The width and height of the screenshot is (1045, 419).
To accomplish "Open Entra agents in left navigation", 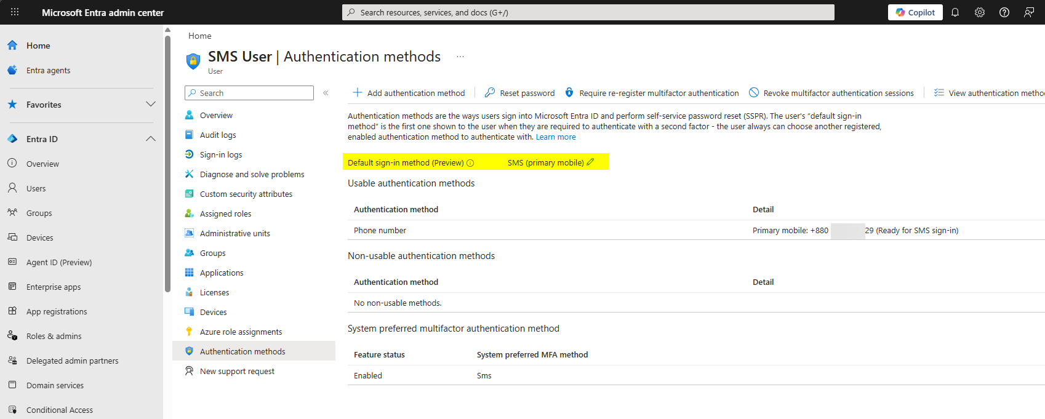I will [48, 70].
